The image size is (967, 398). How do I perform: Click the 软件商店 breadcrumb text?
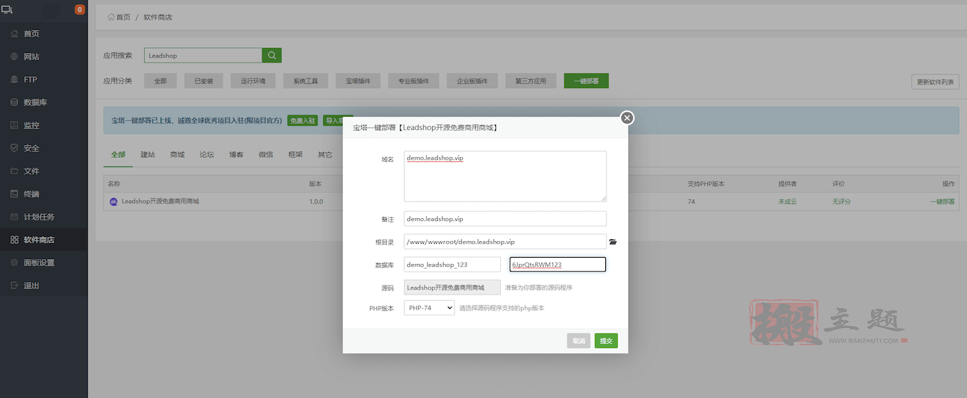[158, 17]
